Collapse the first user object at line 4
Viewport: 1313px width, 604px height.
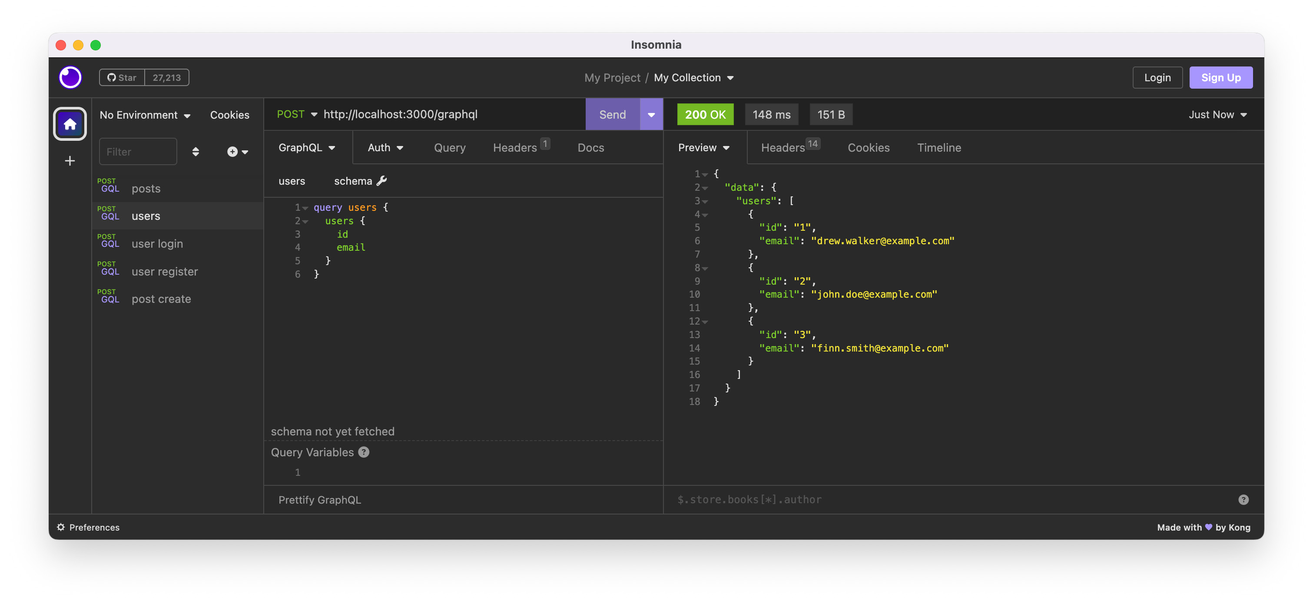705,215
